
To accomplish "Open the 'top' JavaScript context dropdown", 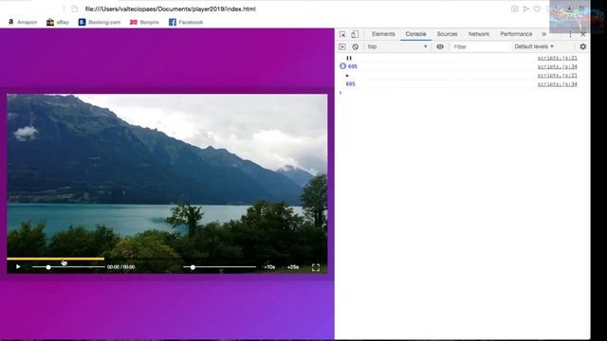I will pos(397,46).
